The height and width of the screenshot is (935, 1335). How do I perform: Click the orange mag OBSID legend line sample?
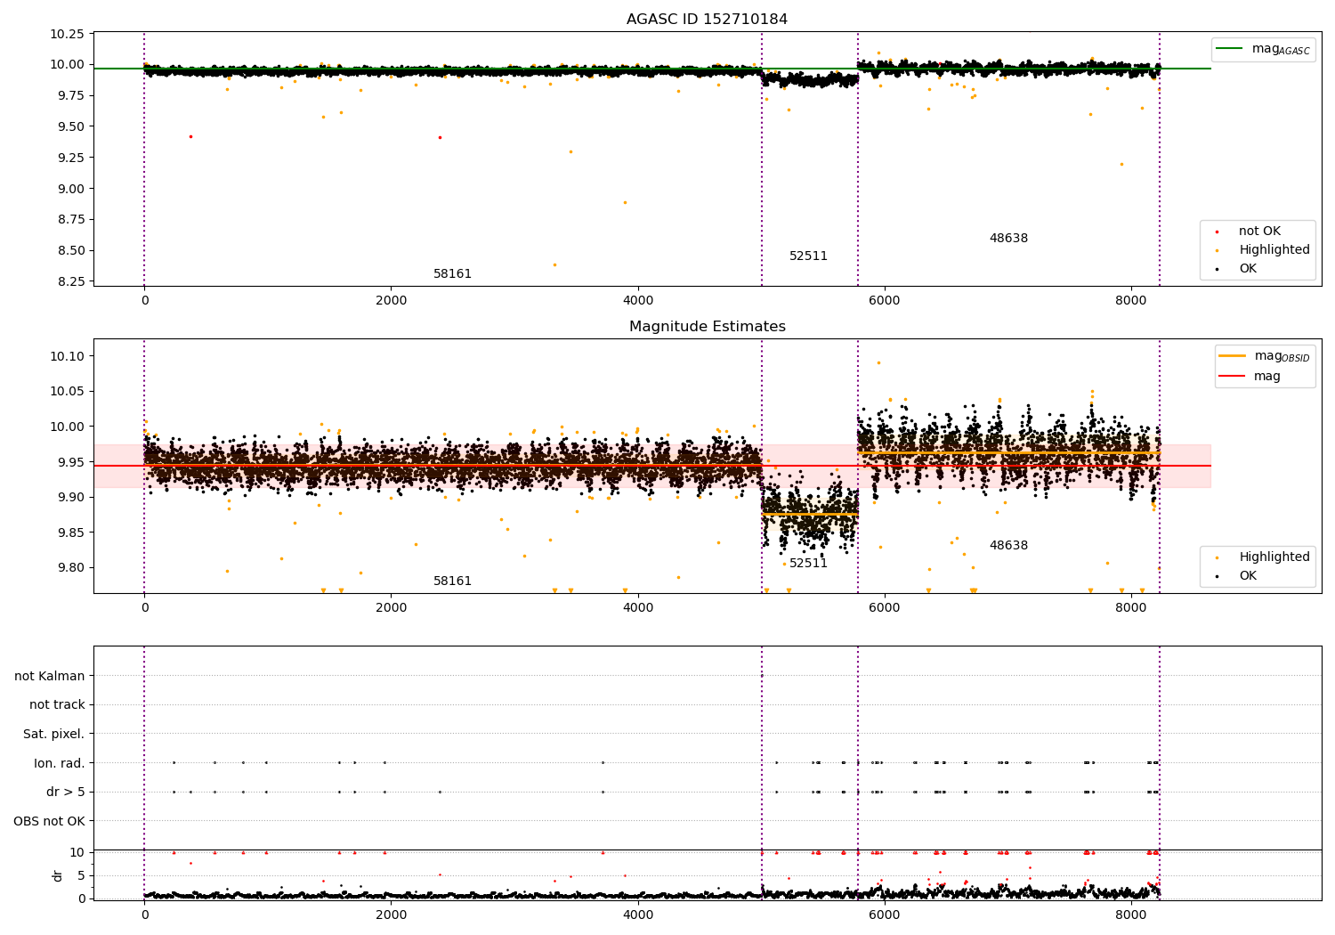coord(1233,355)
